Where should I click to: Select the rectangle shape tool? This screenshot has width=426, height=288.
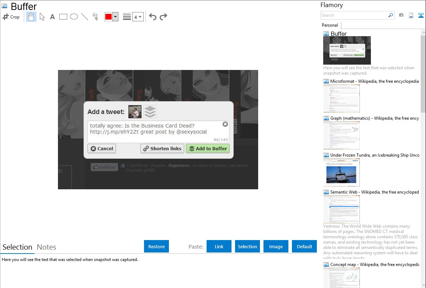[63, 17]
